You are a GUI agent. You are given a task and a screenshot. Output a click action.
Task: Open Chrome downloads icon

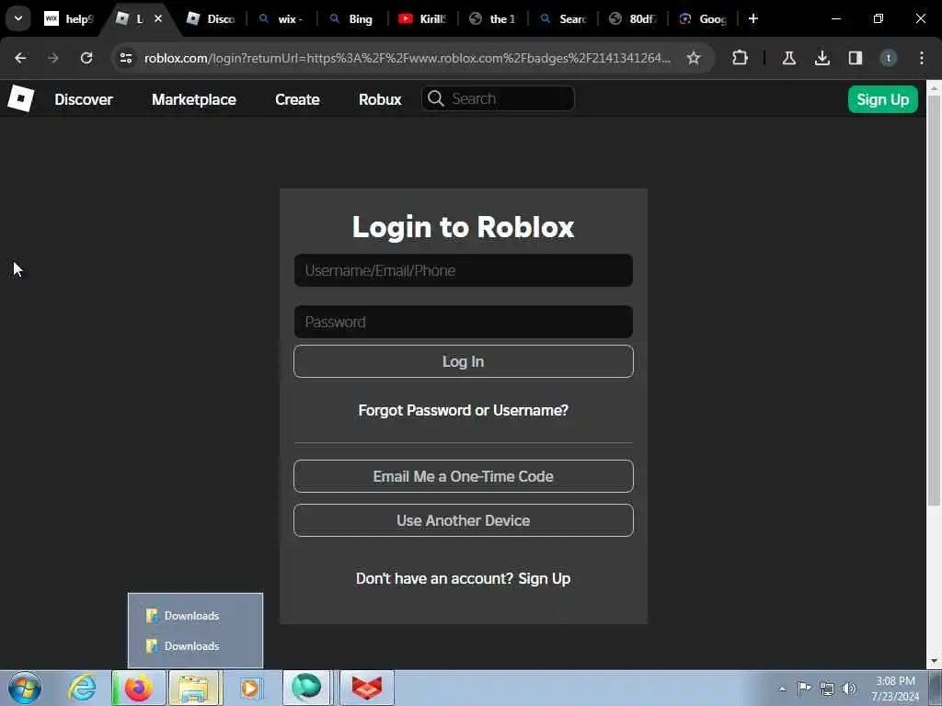(x=821, y=58)
